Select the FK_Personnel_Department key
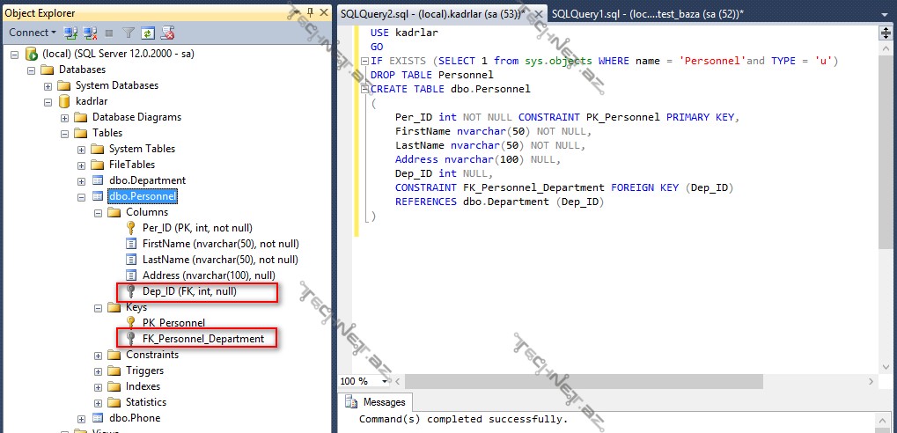 pos(202,339)
